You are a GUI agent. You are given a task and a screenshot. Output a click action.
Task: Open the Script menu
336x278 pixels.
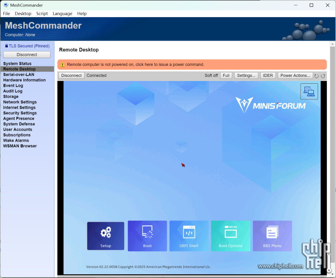[x=42, y=13]
